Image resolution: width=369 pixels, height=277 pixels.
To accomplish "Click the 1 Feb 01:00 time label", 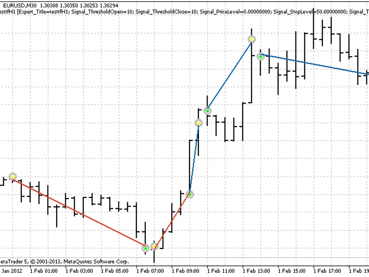I will 44,271.
